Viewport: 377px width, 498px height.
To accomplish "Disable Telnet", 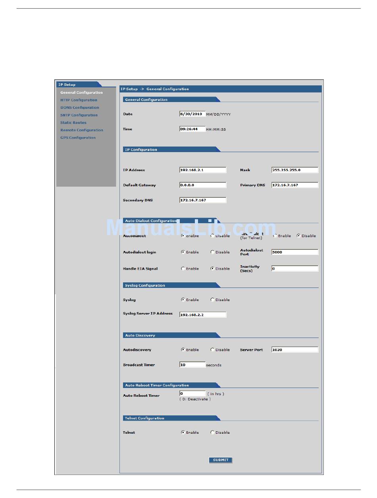I will 212,432.
